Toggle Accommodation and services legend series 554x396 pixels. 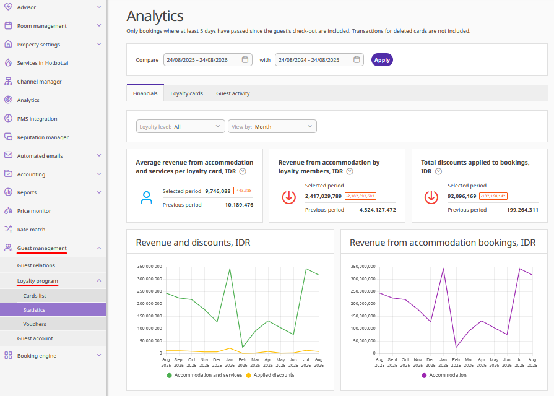click(x=204, y=375)
